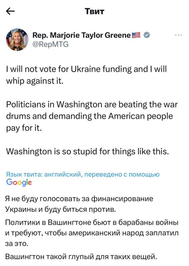Image resolution: width=189 pixels, height=266 pixels.
Task: Click the word 'Украины' in the translation
Action: (21, 209)
